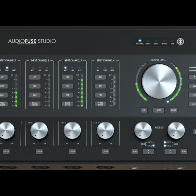This screenshot has height=196, width=196.
Task: Click the GAIN 3 knob
Action: coord(72,130)
